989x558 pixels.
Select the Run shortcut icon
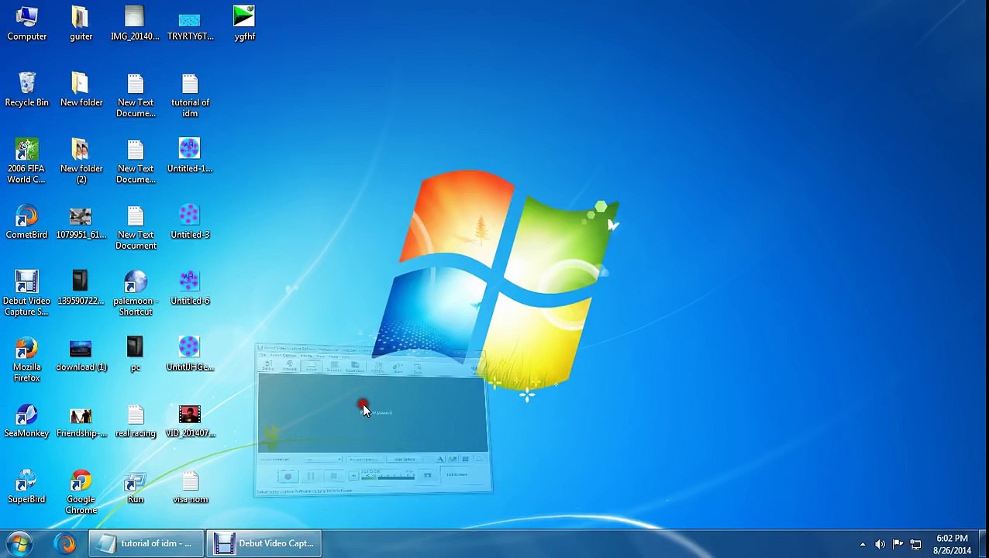[136, 486]
